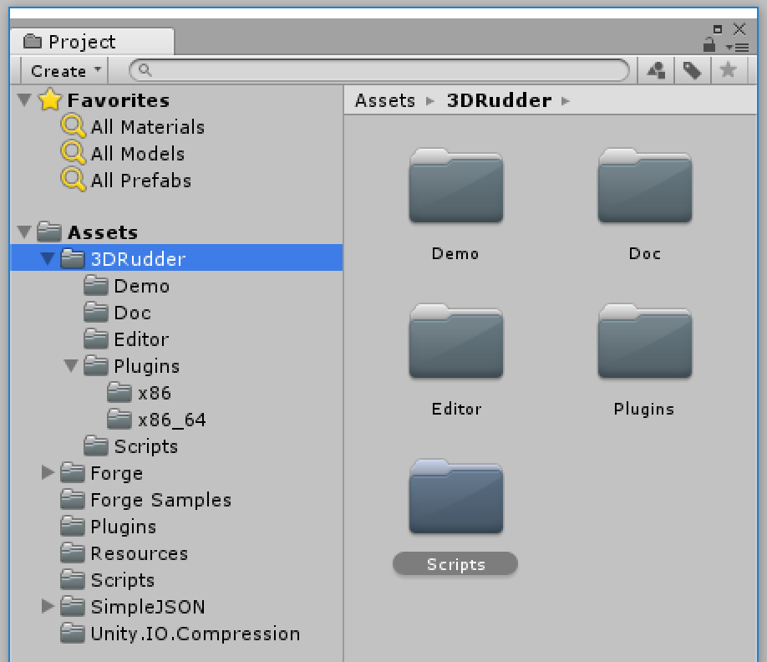Click the Search by Type filter icon
This screenshot has width=767, height=662.
pos(657,70)
